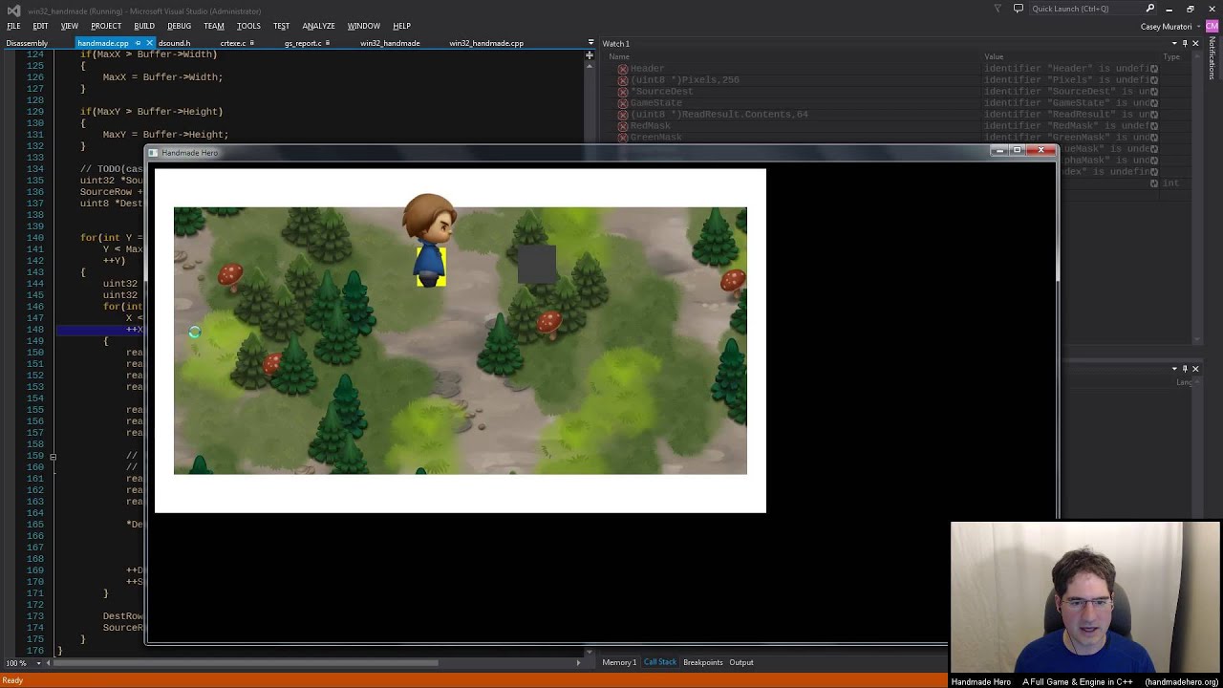Open lower right panel position dropdown
1223x688 pixels.
pos(1174,368)
